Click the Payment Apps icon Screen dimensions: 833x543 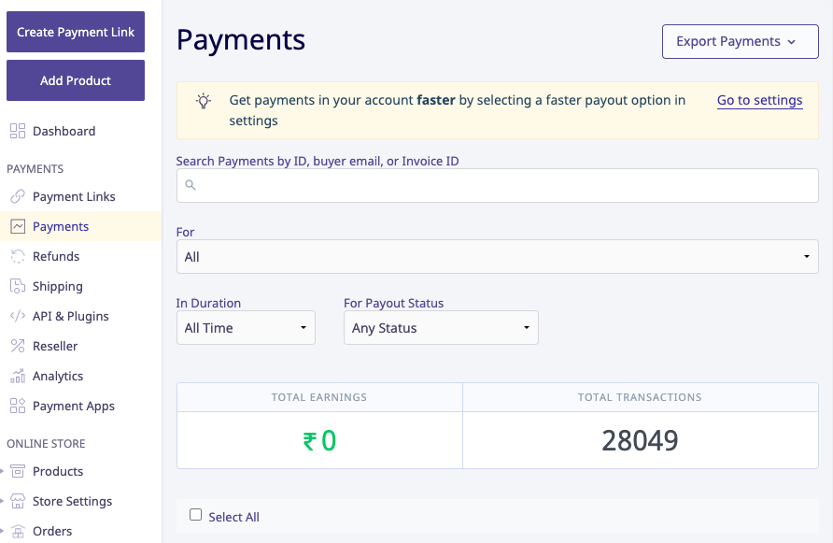(18, 406)
